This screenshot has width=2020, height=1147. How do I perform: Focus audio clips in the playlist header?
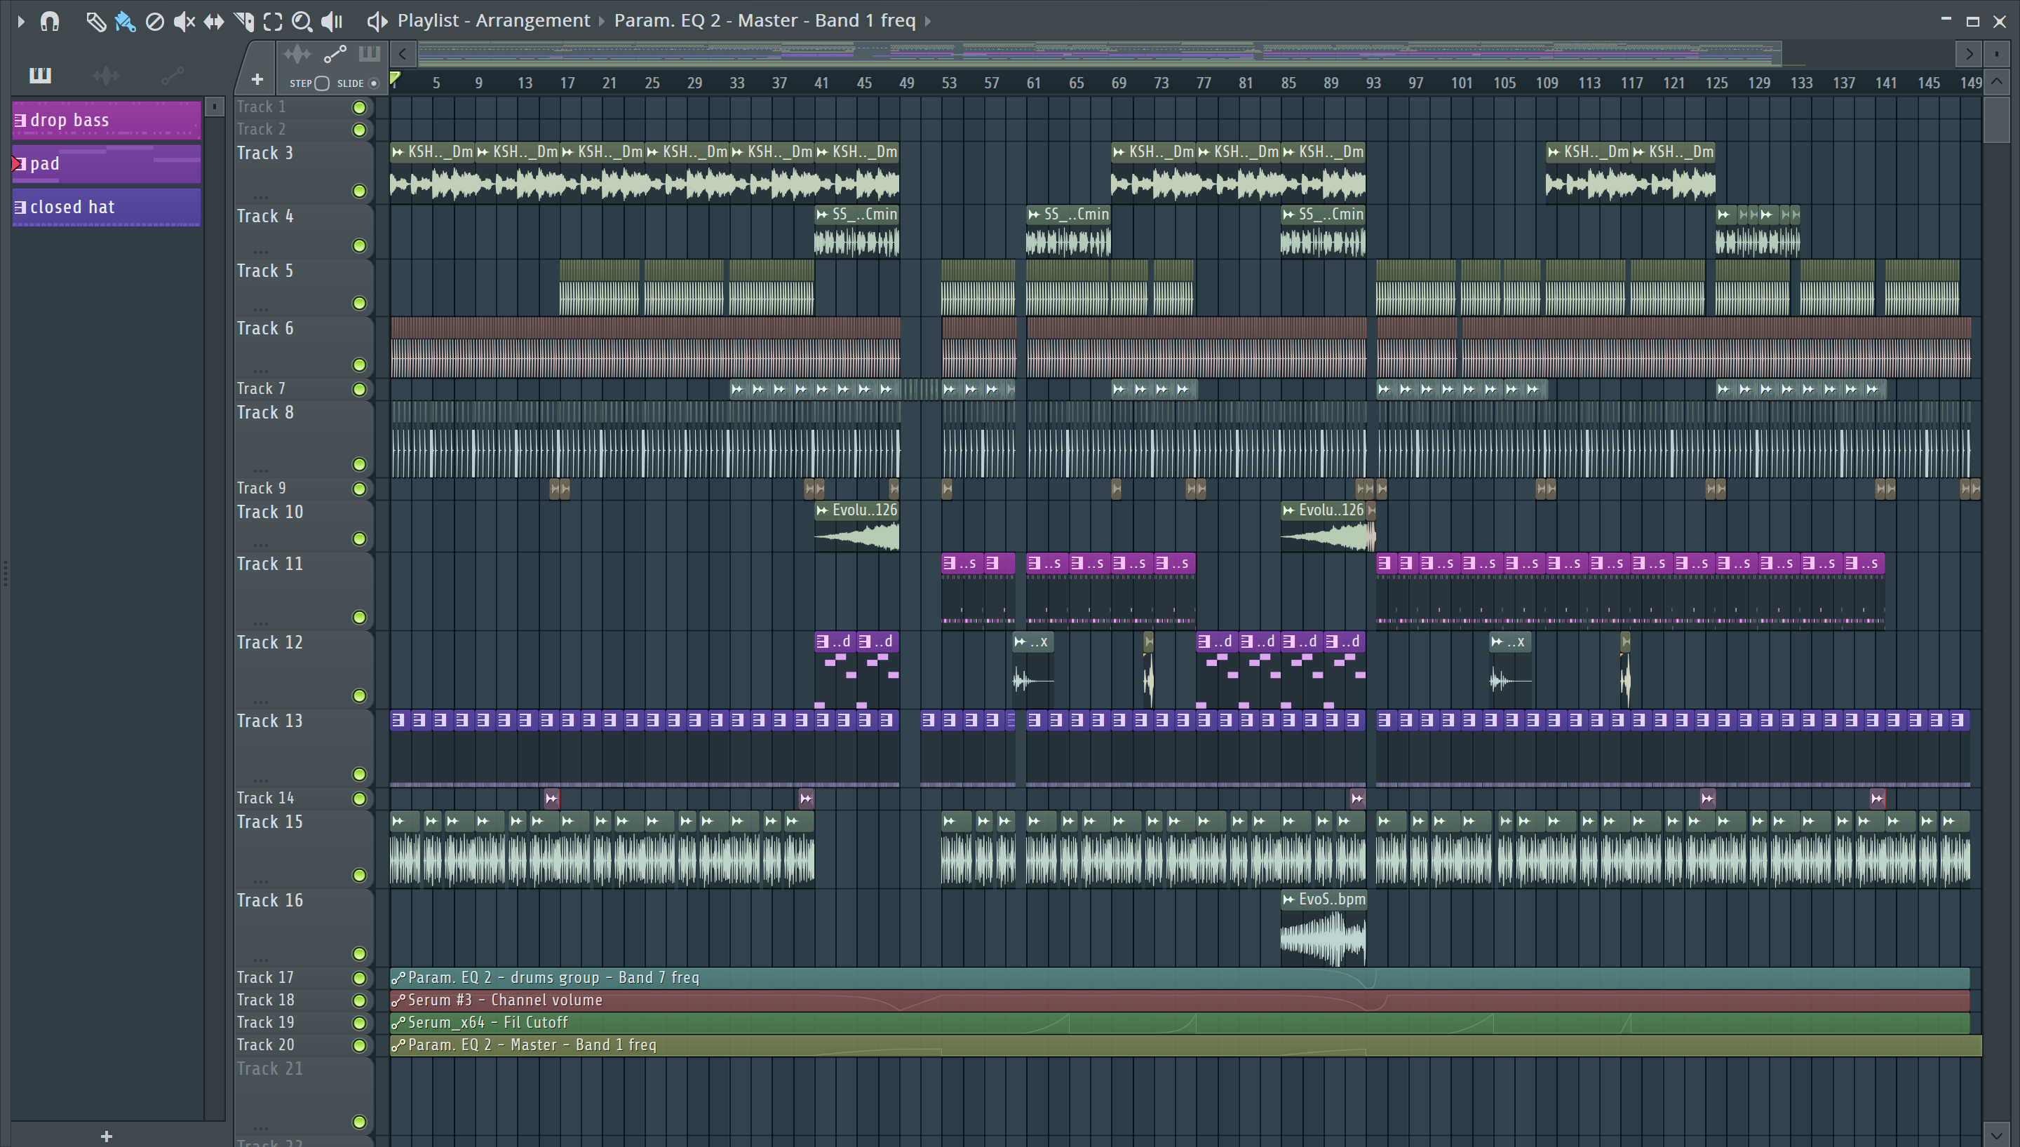(x=297, y=53)
